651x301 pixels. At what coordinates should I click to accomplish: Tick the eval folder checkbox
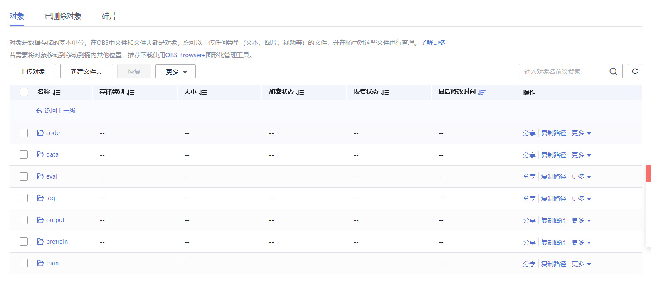(x=24, y=176)
